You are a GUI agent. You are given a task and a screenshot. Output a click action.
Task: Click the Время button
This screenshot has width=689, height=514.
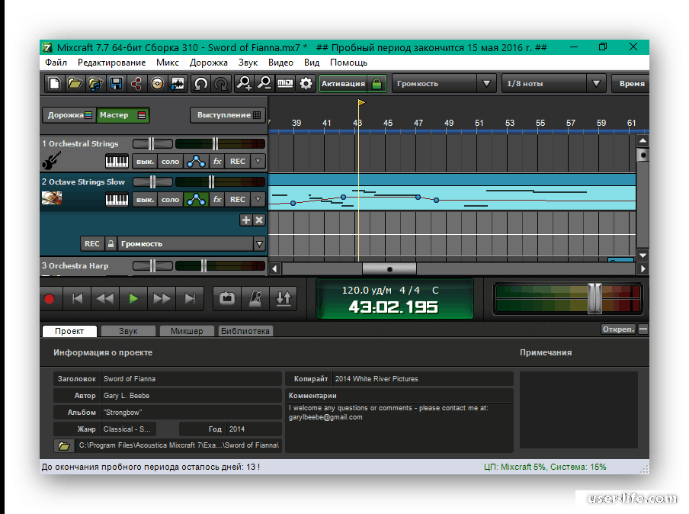(630, 83)
